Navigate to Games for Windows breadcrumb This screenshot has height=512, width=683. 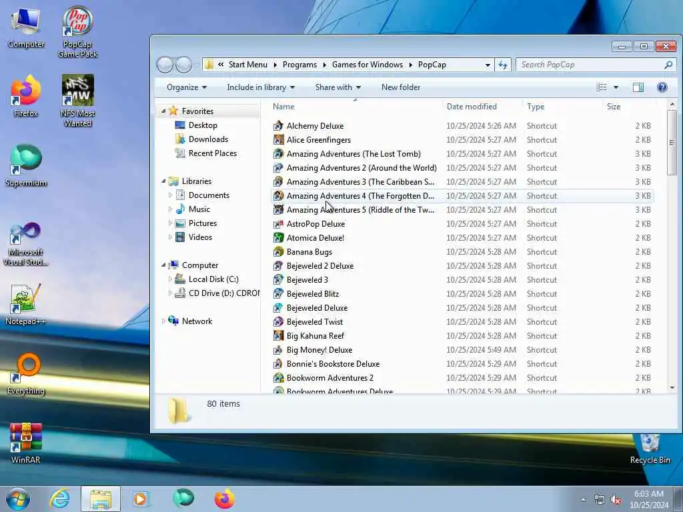(368, 65)
